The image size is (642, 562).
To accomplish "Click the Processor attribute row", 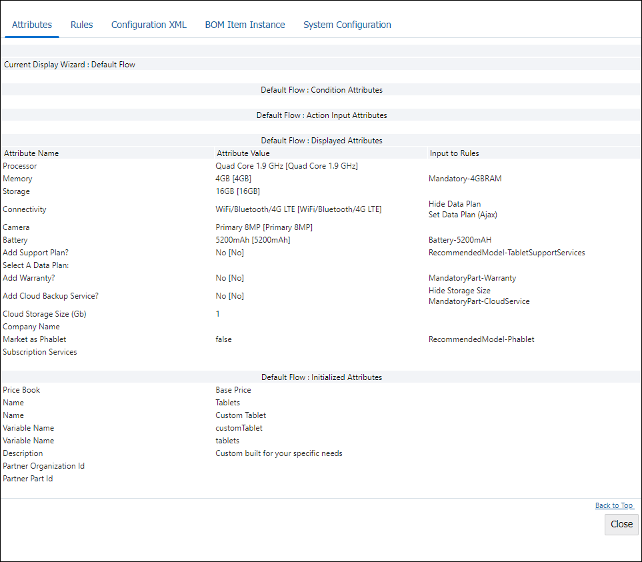I will (20, 165).
